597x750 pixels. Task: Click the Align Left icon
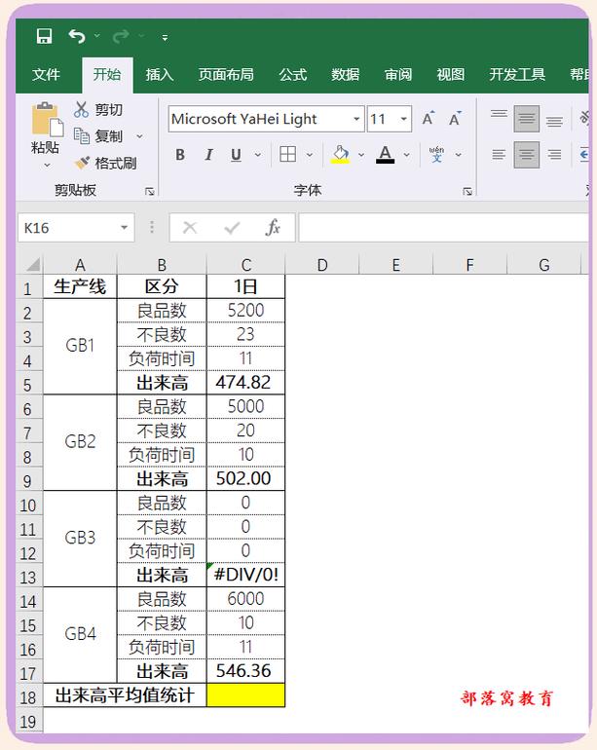499,154
